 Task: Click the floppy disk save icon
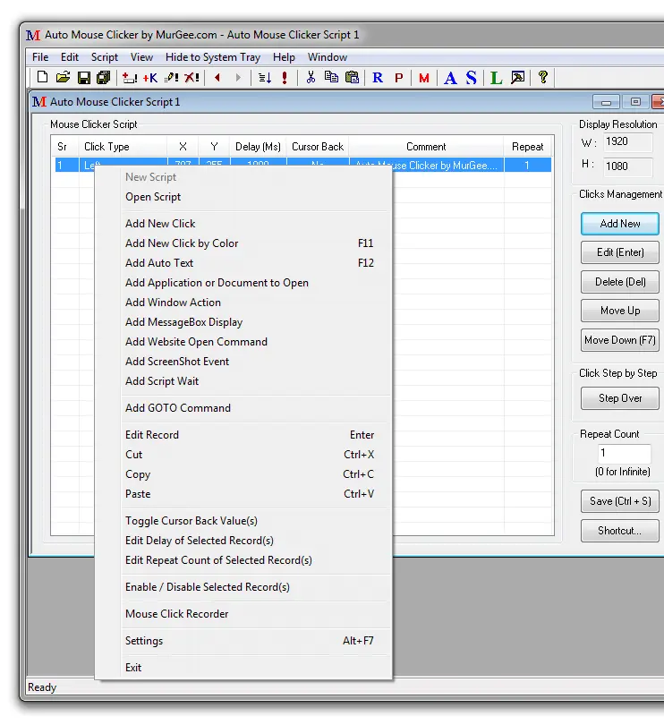click(x=84, y=78)
